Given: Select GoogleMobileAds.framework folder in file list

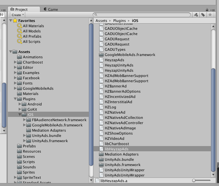Looking at the screenshot, I should 130,55.
